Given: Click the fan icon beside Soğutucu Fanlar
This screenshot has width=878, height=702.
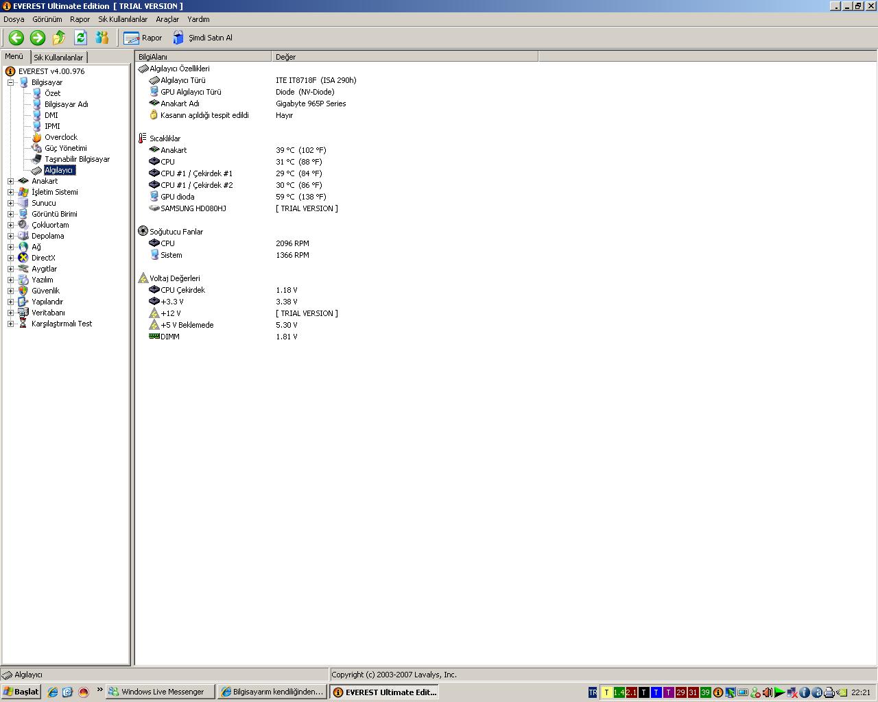Looking at the screenshot, I should pyautogui.click(x=143, y=232).
